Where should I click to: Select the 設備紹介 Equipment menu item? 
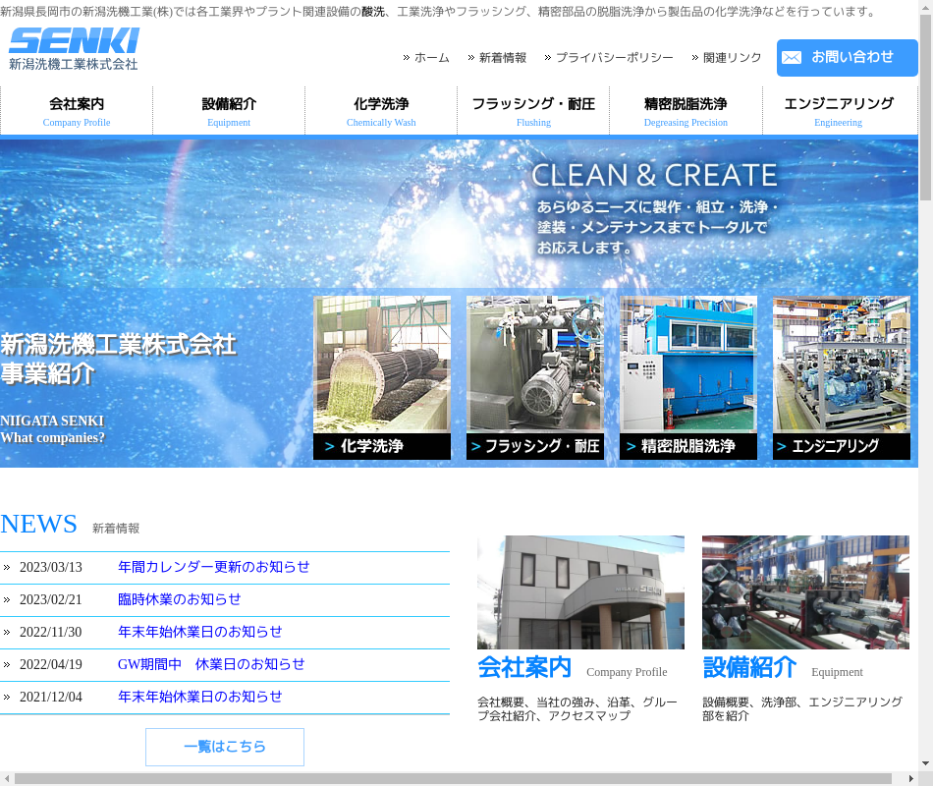pos(229,111)
